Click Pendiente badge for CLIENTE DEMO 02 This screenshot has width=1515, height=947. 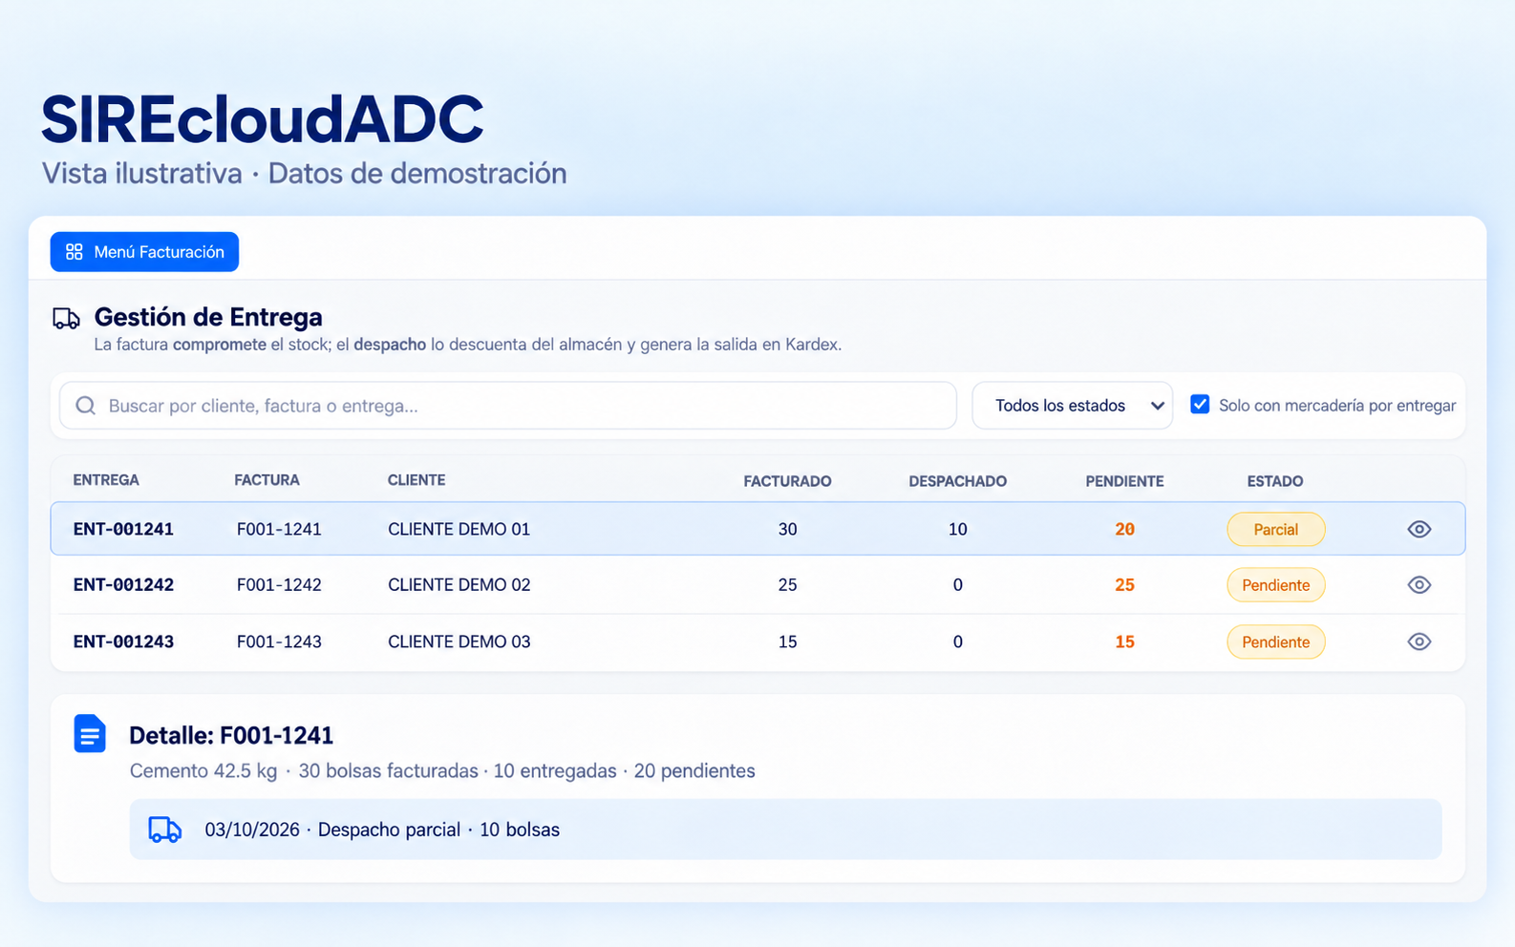1275,585
